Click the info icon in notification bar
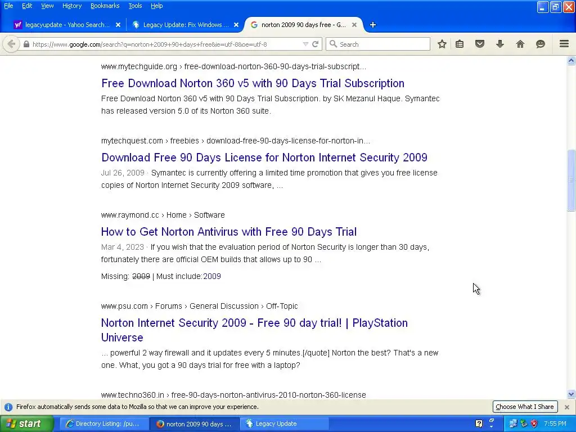This screenshot has width=576, height=432. [x=8, y=407]
